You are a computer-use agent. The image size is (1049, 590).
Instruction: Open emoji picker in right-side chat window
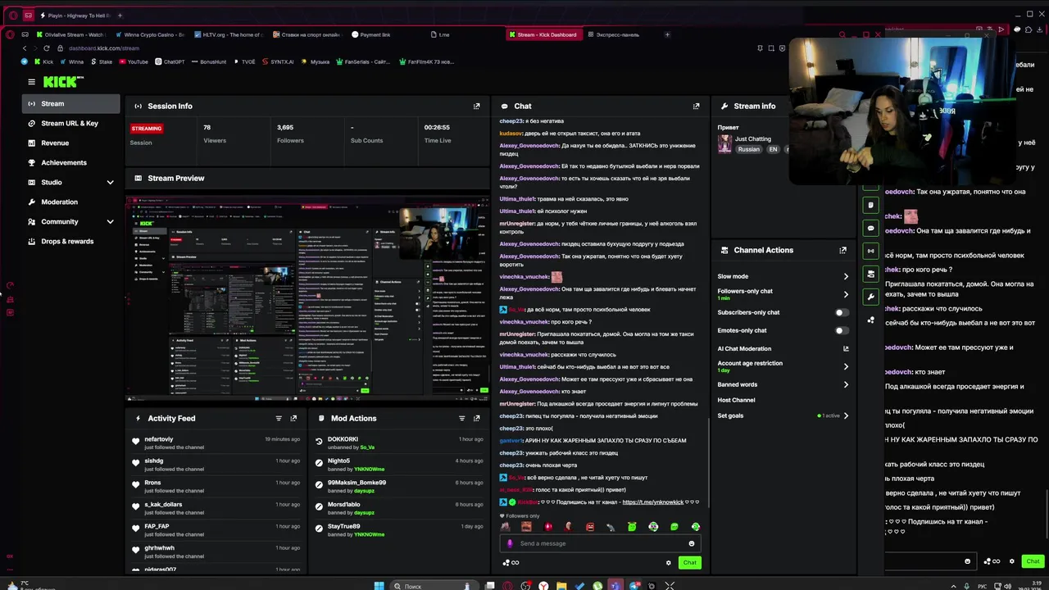[967, 561]
